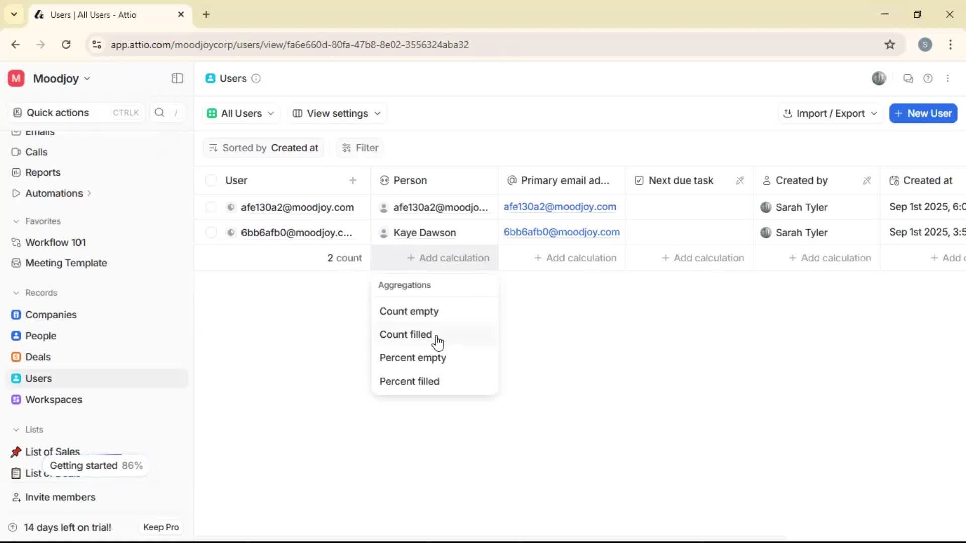
Task: Click the search magnifier icon
Action: [x=159, y=112]
